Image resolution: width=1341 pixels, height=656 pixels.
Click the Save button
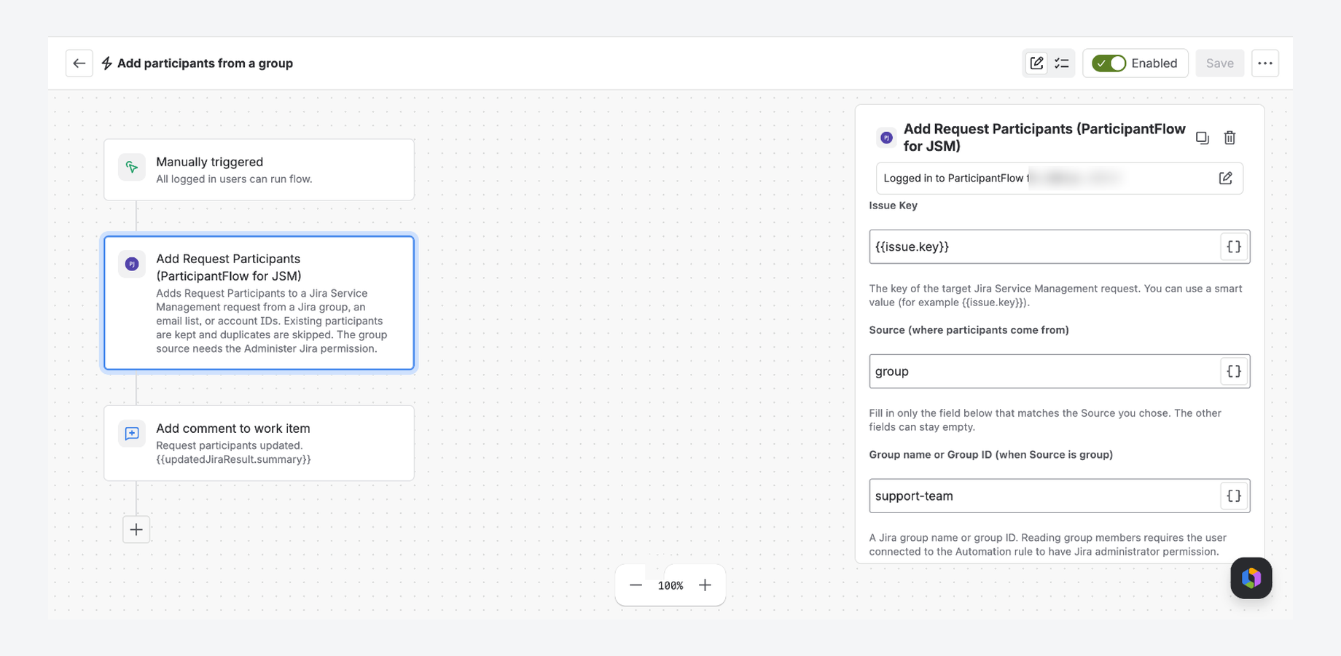[x=1219, y=63]
